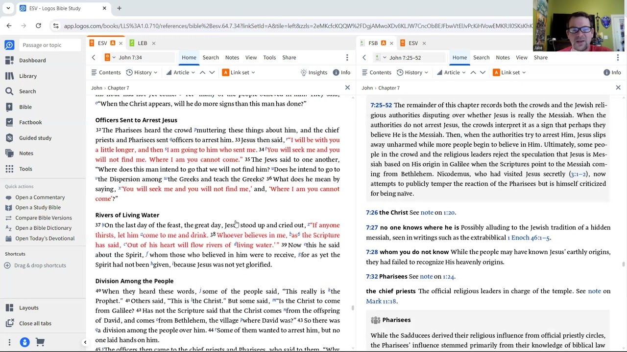Open the sidebar three-dot more menu
This screenshot has height=352, width=627.
(x=9, y=342)
